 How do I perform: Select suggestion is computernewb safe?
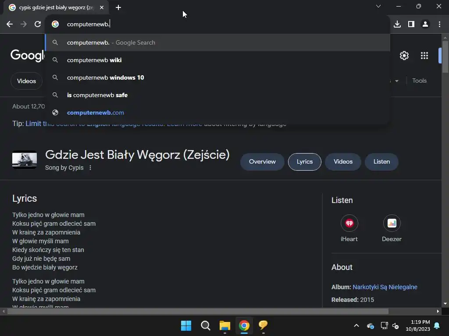click(217, 95)
